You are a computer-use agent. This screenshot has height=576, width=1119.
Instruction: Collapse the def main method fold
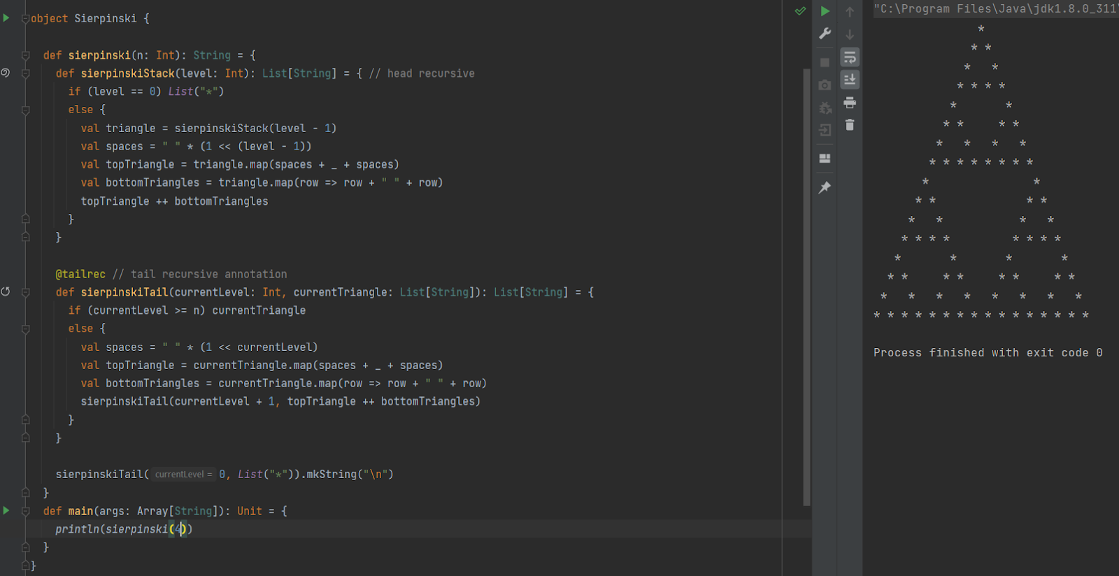click(25, 511)
